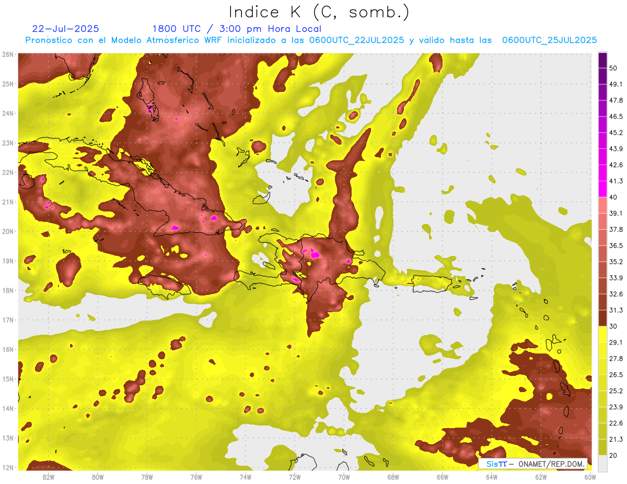The height and width of the screenshot is (484, 627).
Task: Click the '47.8' color scale label
Action: pyautogui.click(x=616, y=100)
